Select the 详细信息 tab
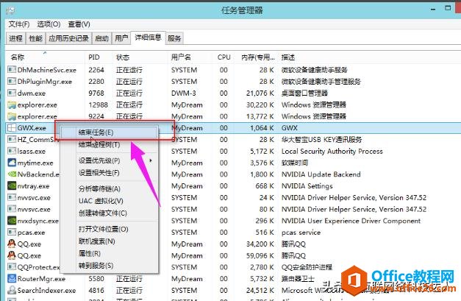461x301 pixels. [x=148, y=38]
